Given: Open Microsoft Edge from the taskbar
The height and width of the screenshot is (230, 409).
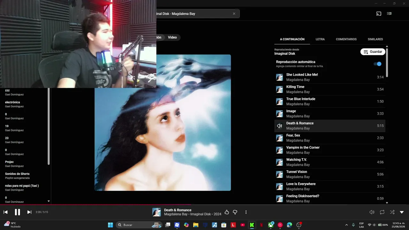Looking at the screenshot, I should [x=289, y=225].
